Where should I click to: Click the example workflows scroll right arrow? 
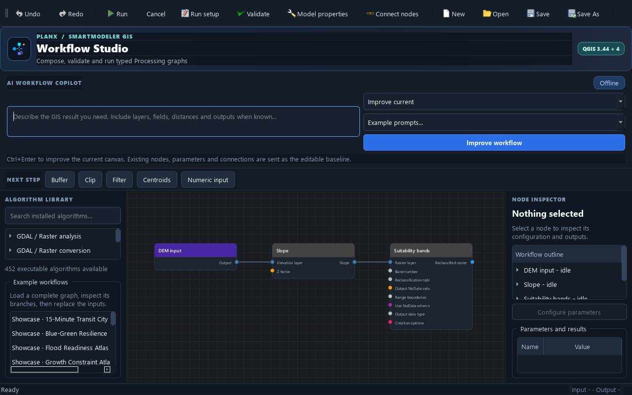107,369
